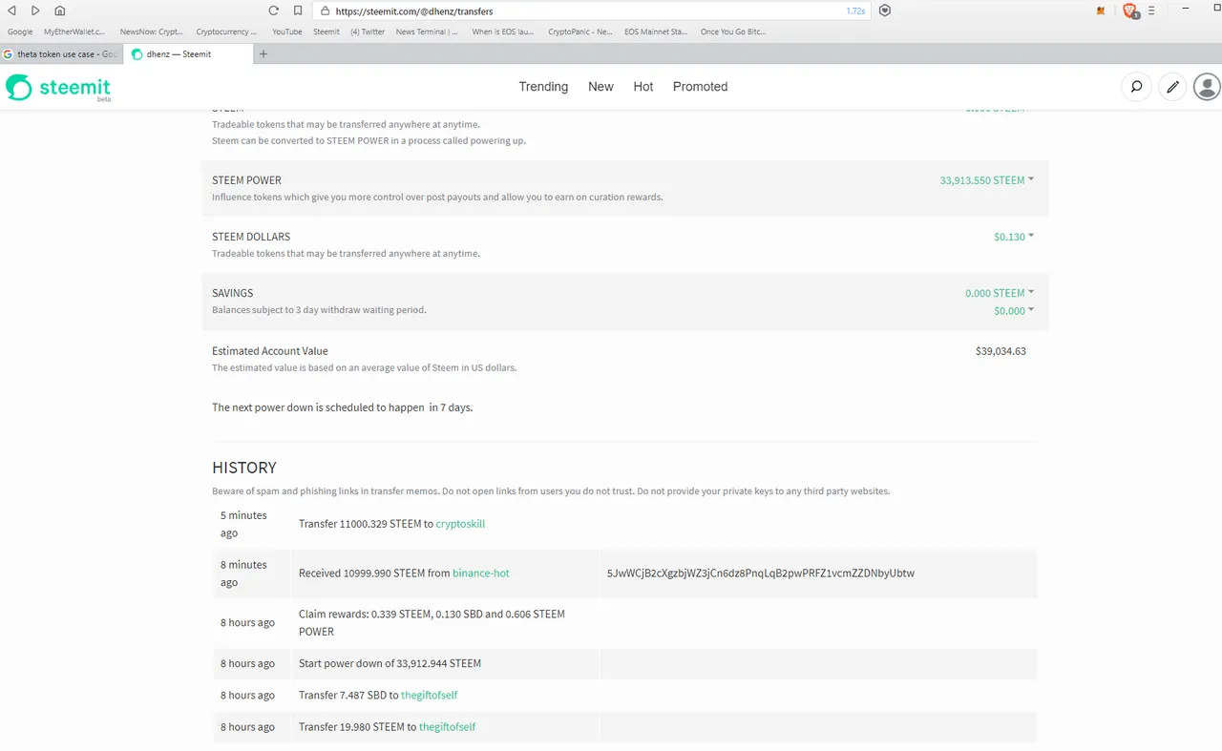The width and height of the screenshot is (1222, 751).
Task: Open the News Terminal bookmark
Action: [427, 31]
